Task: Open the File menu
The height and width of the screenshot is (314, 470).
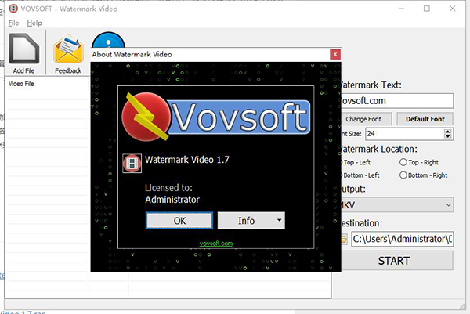Action: pyautogui.click(x=14, y=23)
